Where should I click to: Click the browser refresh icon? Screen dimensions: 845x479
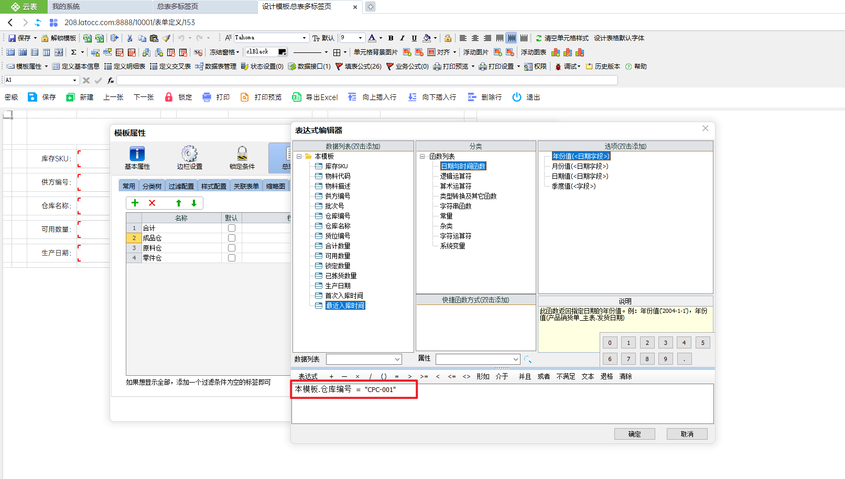click(38, 23)
